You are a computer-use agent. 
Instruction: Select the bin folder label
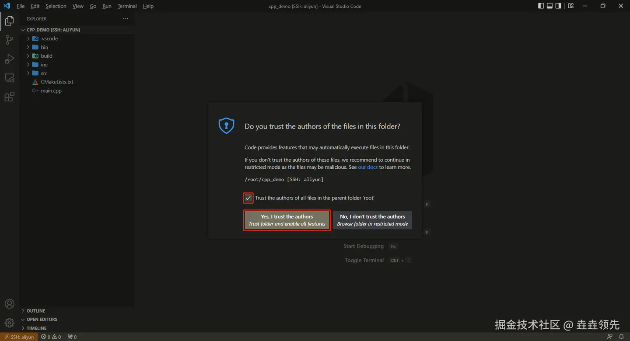click(45, 47)
